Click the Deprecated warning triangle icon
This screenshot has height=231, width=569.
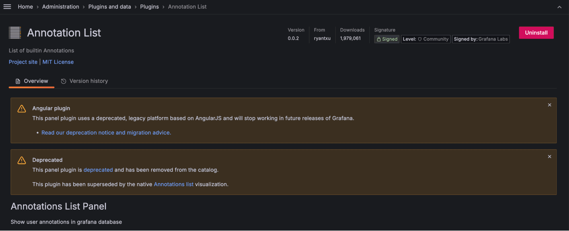[22, 161]
